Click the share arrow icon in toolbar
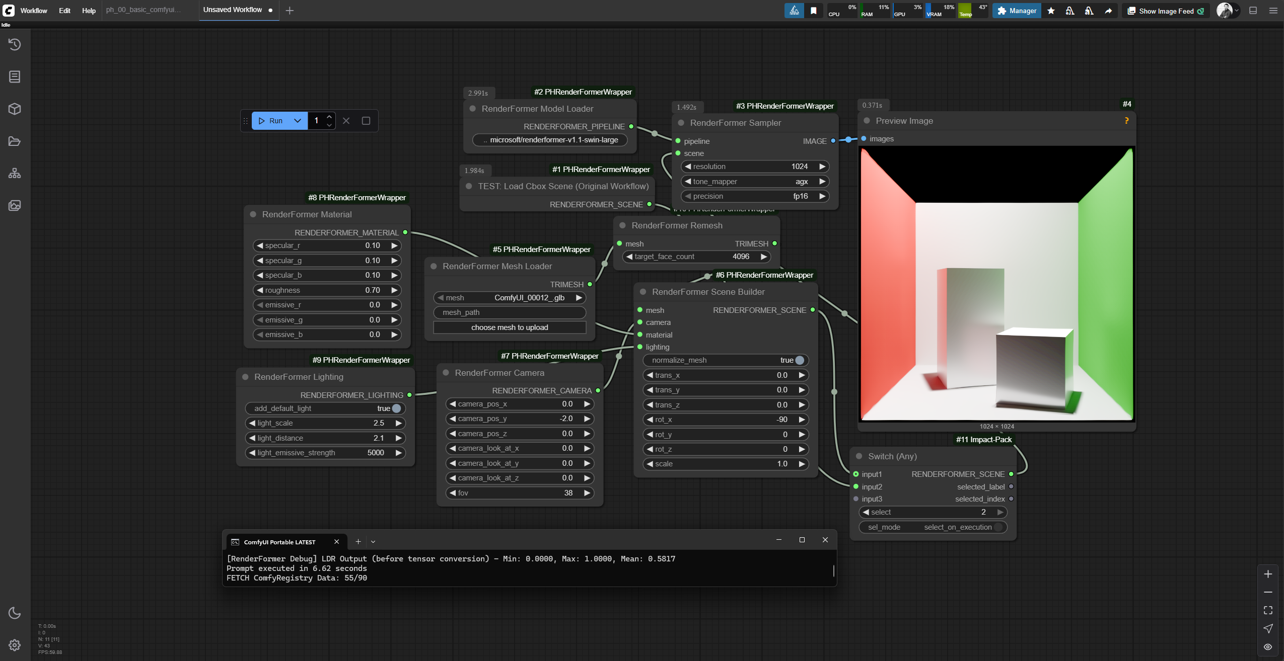The height and width of the screenshot is (661, 1284). pyautogui.click(x=1108, y=11)
